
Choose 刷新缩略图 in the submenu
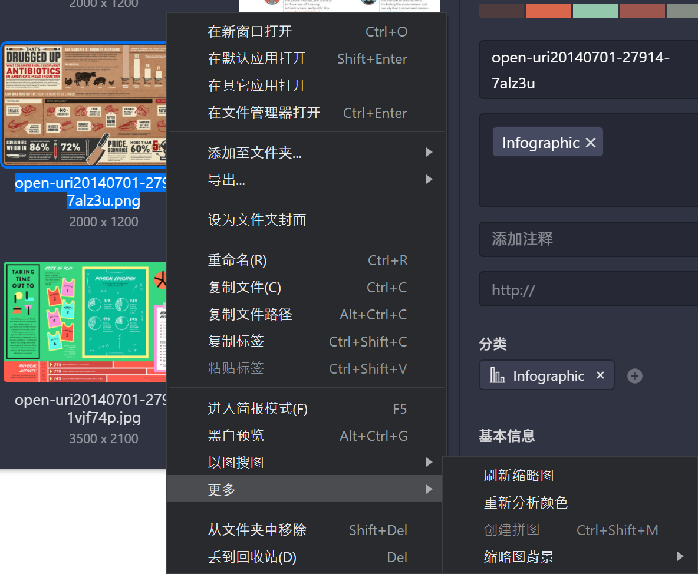570,476
